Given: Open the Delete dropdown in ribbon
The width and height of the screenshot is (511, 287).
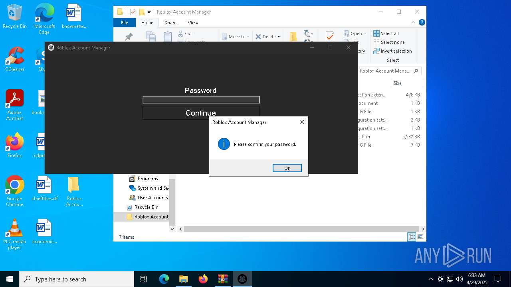Looking at the screenshot, I should [268, 37].
